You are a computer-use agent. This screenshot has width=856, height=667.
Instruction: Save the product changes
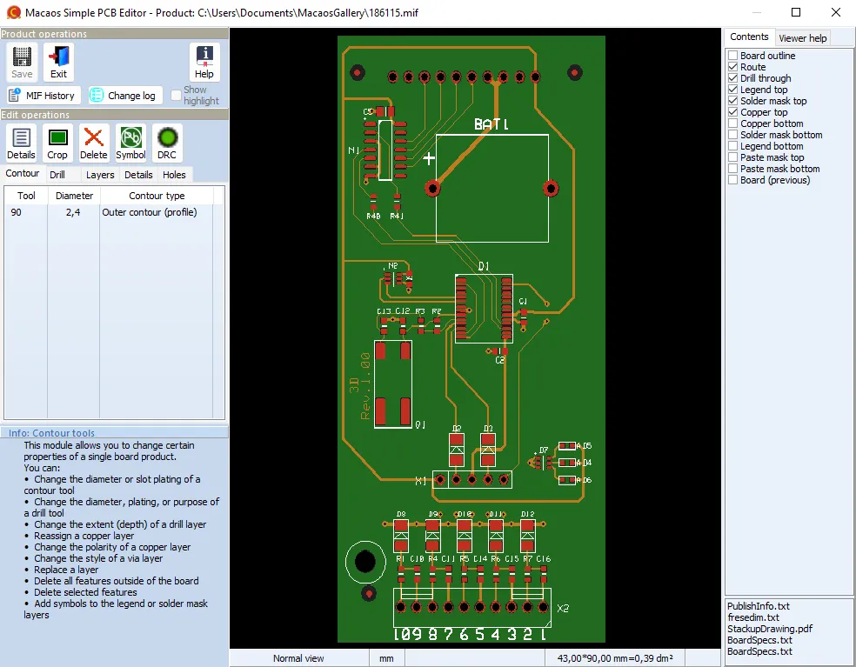21,62
